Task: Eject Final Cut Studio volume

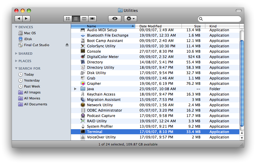Action: point(67,45)
